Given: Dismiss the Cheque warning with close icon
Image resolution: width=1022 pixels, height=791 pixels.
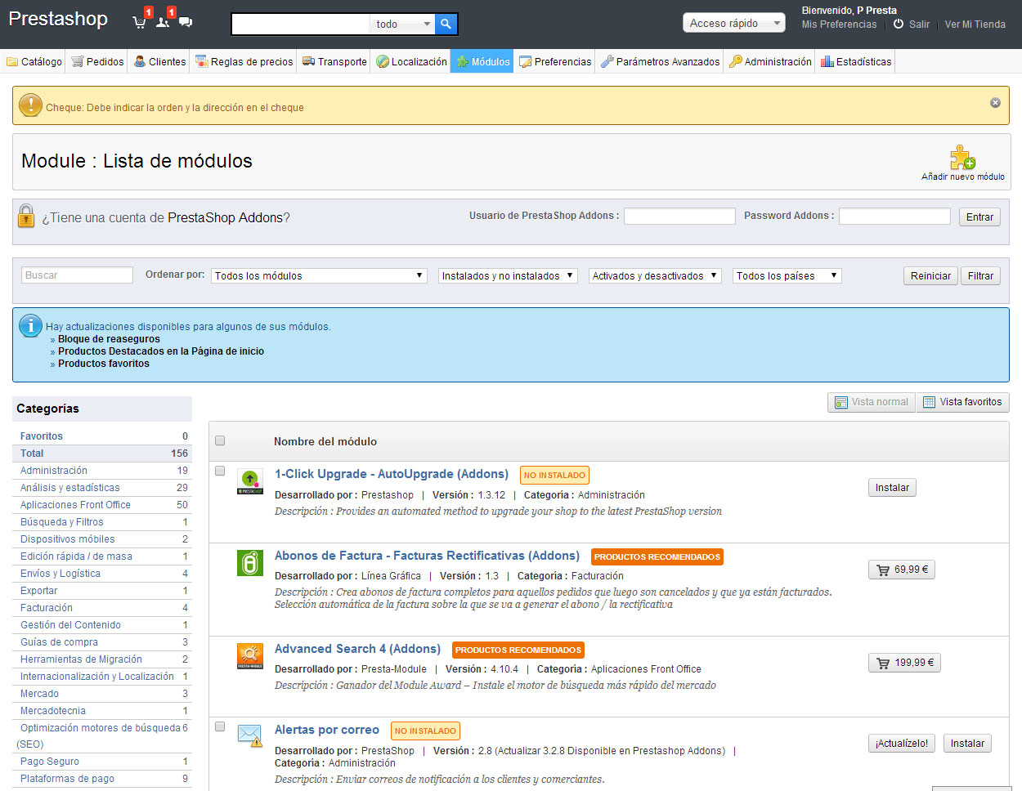Looking at the screenshot, I should [x=995, y=102].
